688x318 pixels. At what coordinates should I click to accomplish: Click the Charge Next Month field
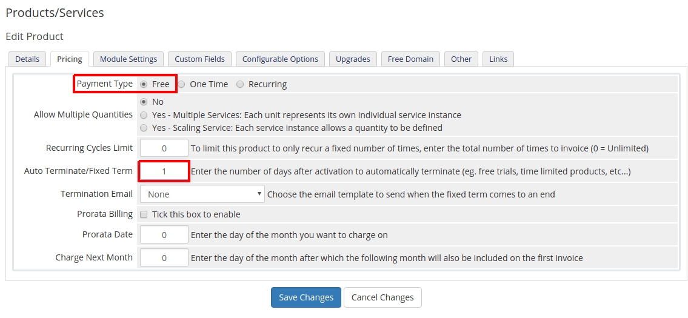[164, 258]
